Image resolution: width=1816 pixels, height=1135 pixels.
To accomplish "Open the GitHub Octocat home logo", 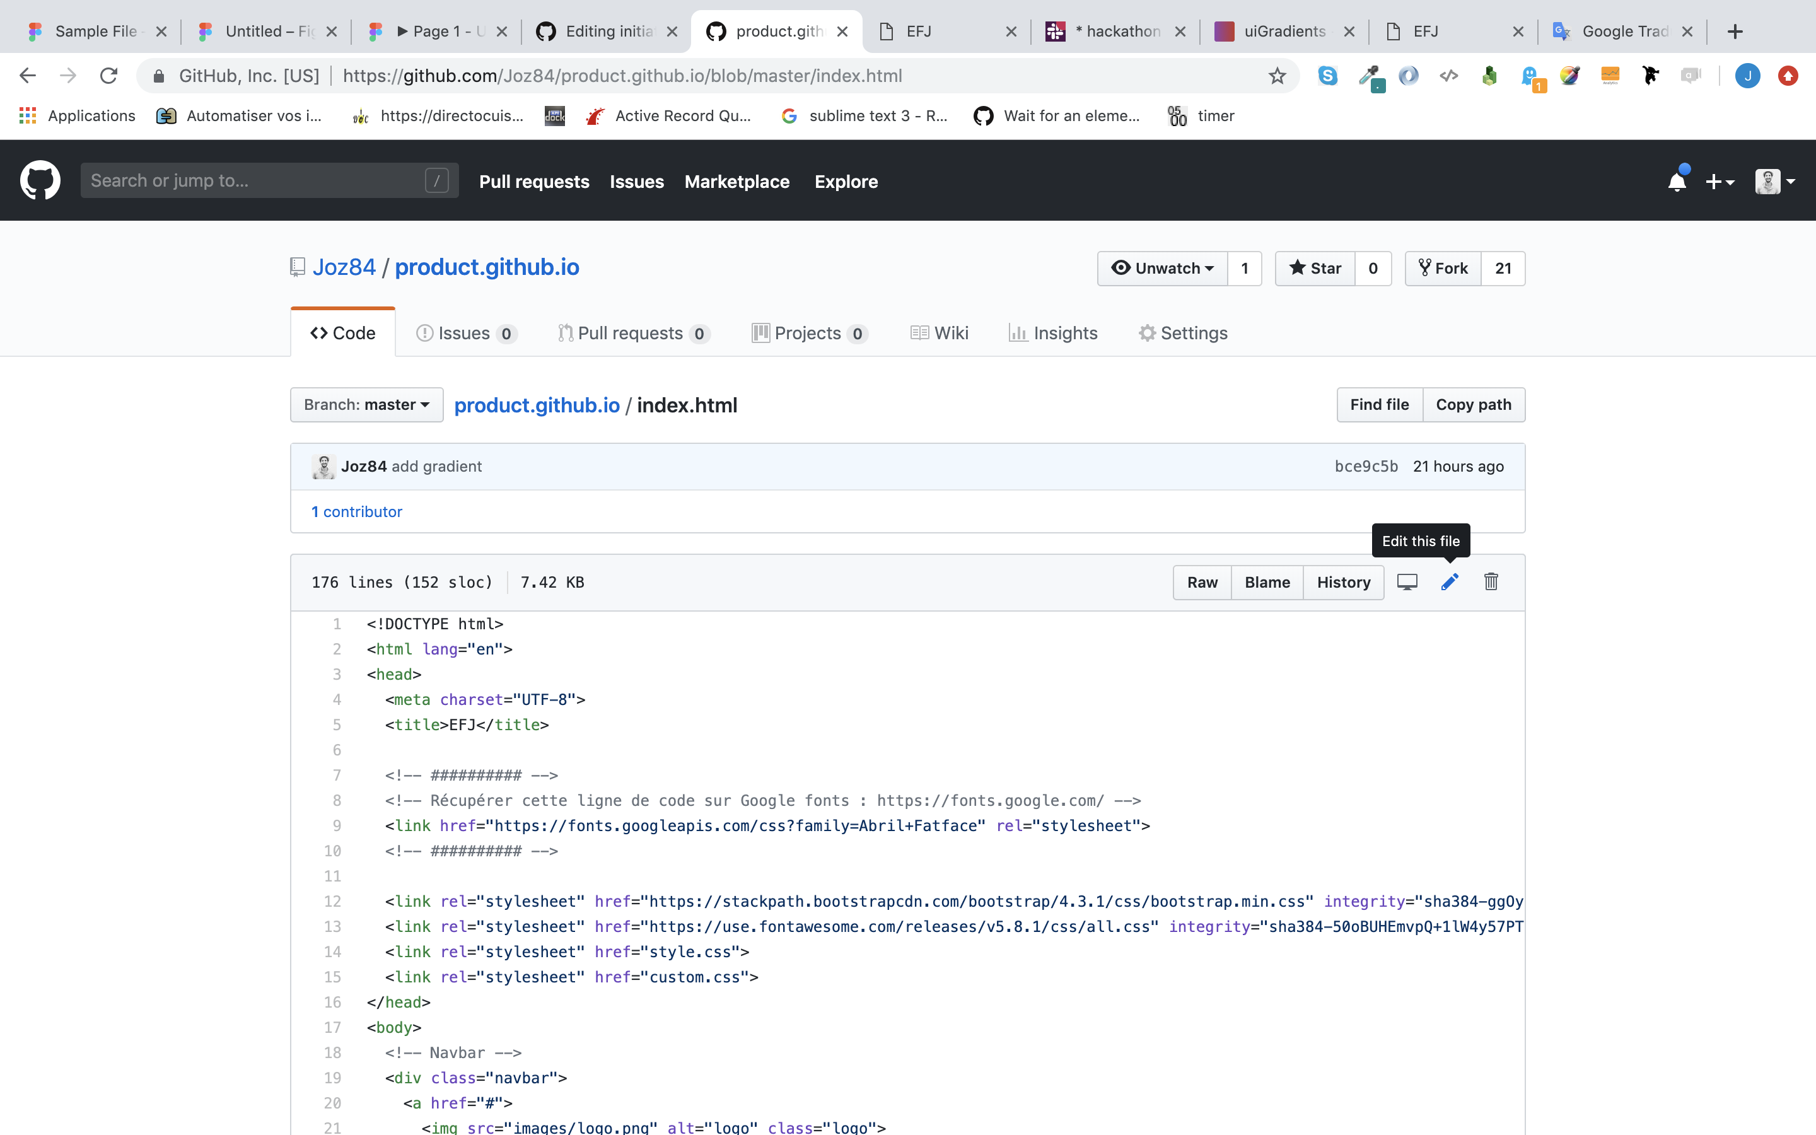I will [40, 180].
